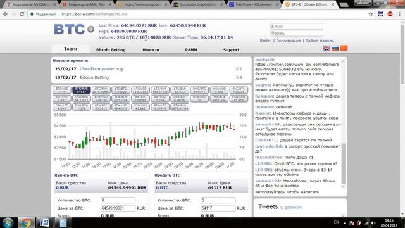
Task: Click the buy Цена за BTC field
Action: [x=118, y=208]
